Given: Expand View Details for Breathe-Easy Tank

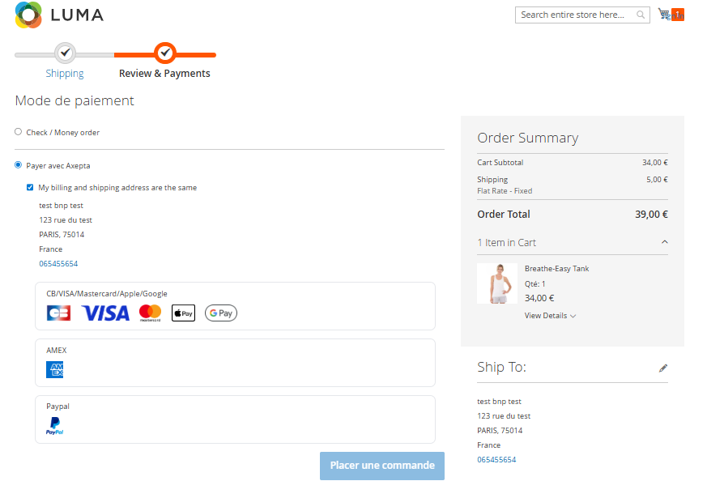Looking at the screenshot, I should [x=550, y=316].
